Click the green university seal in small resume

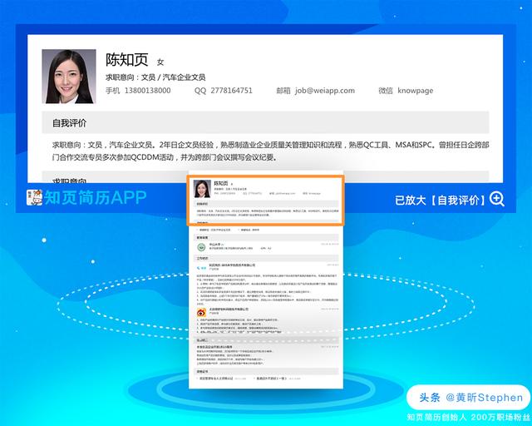[201, 247]
